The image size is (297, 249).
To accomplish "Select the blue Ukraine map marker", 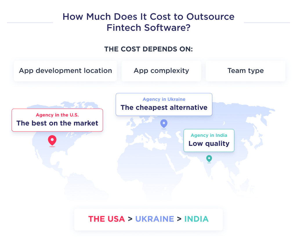I will (164, 123).
